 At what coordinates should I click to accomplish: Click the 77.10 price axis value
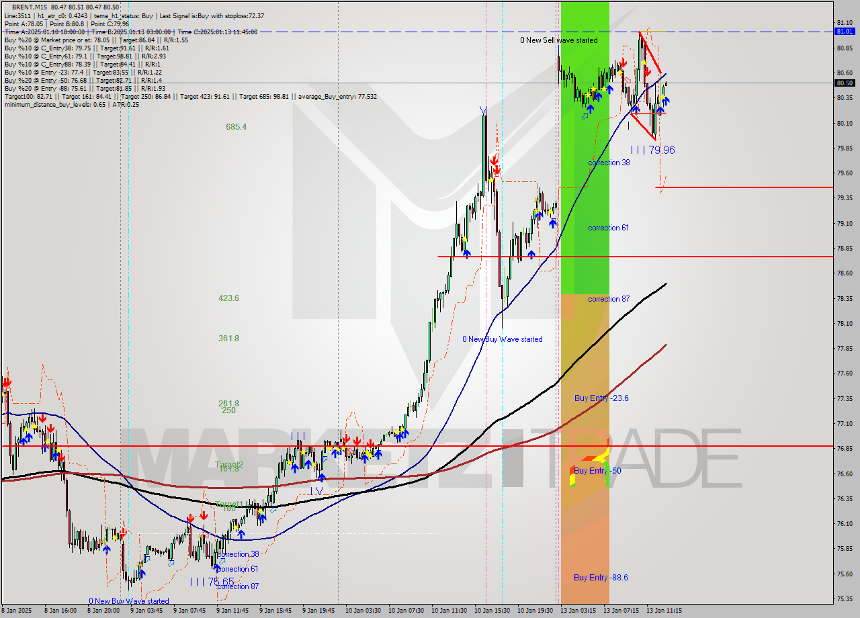(845, 424)
